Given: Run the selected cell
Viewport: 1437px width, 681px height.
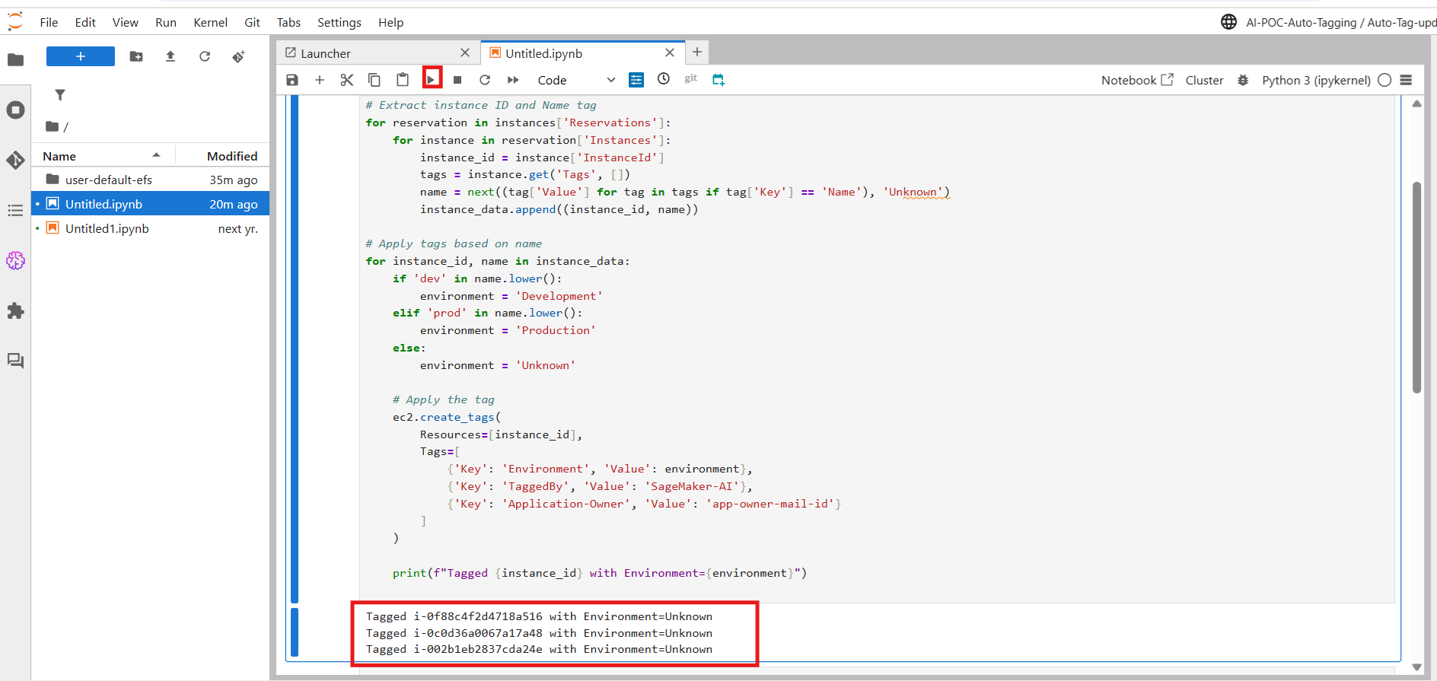Looking at the screenshot, I should pyautogui.click(x=432, y=79).
